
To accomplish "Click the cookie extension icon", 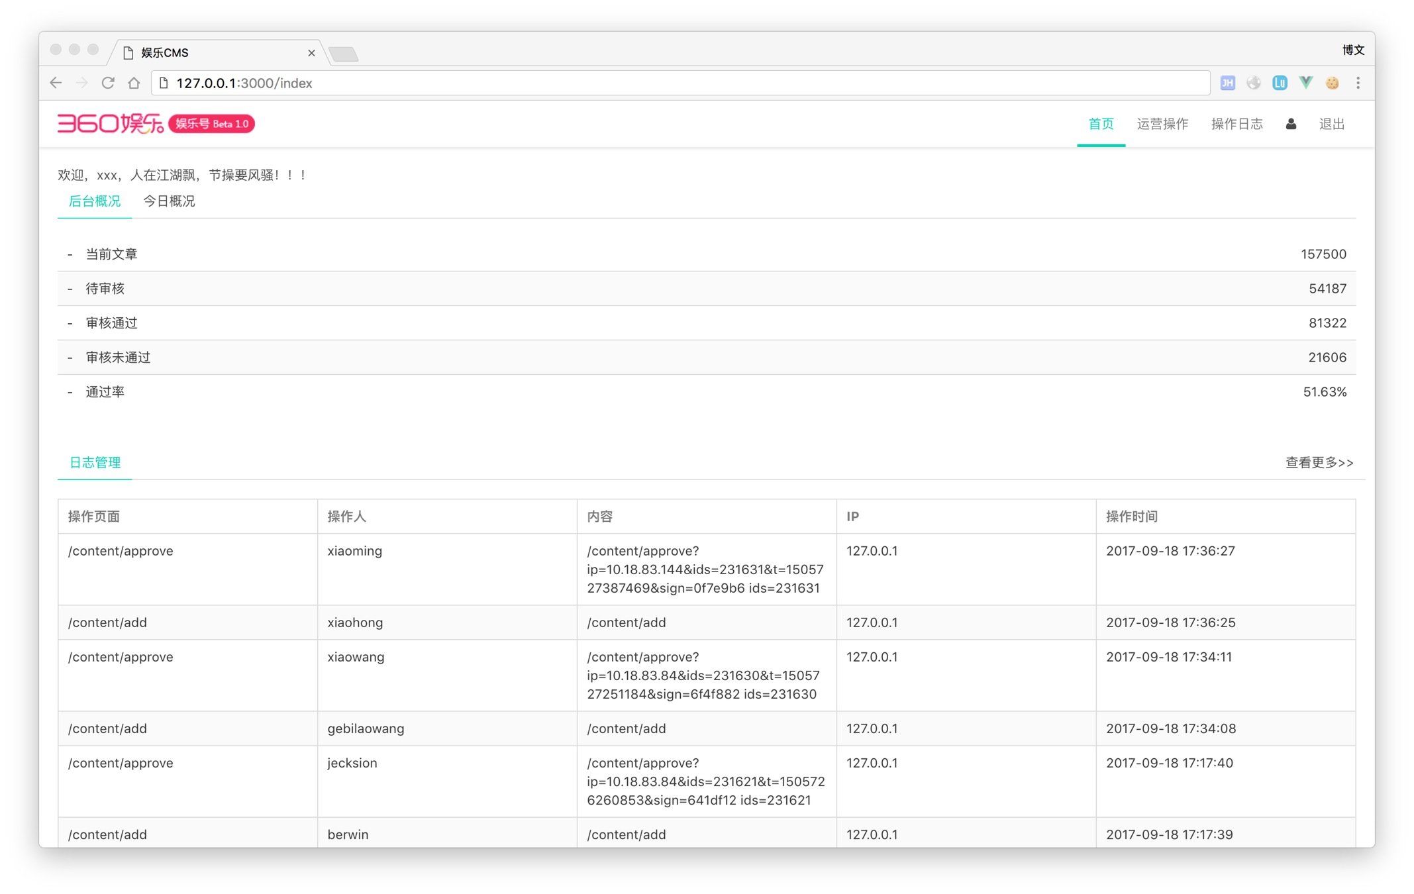I will 1332,83.
